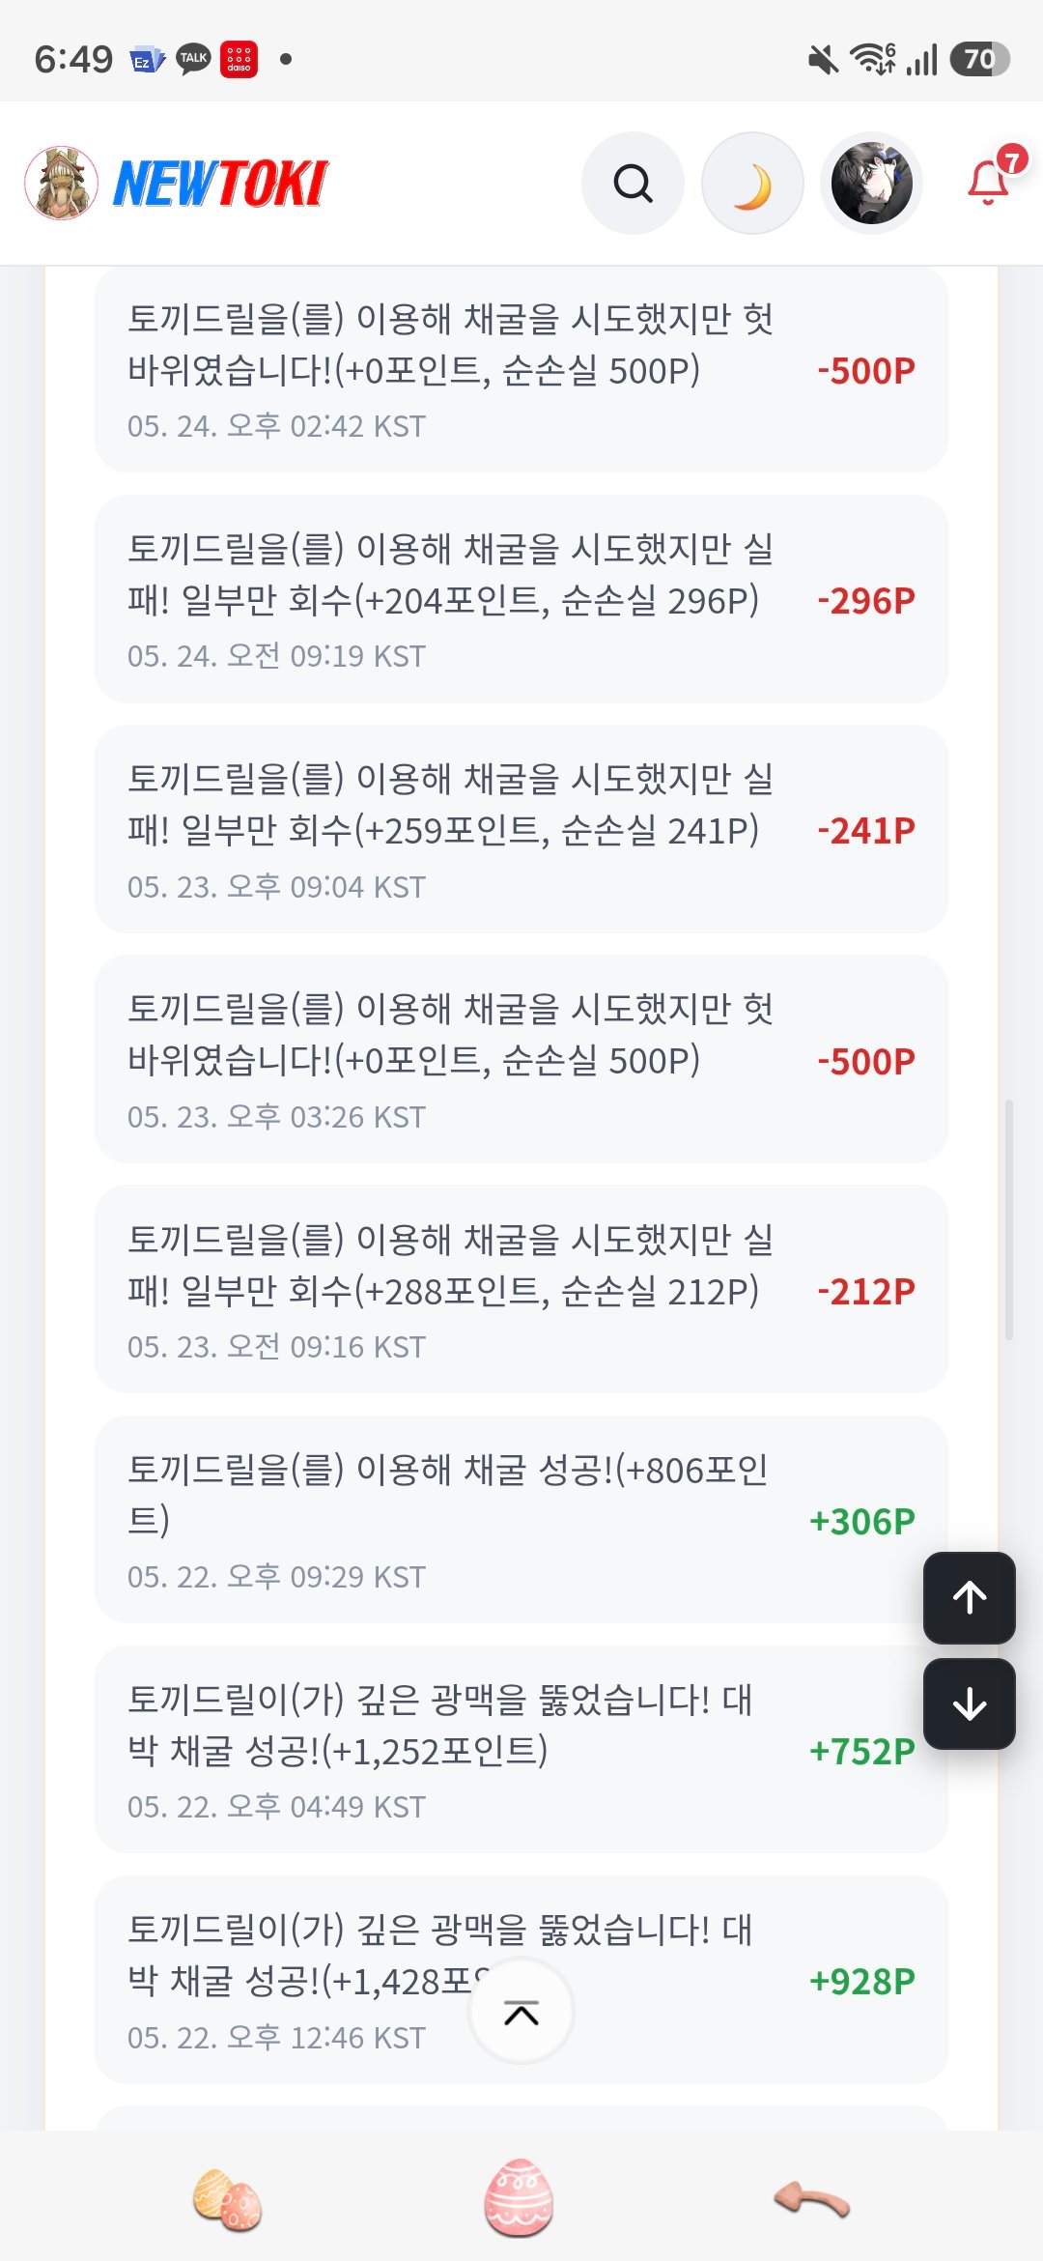Toggle dark mode moon button
The image size is (1043, 2261).
click(752, 183)
